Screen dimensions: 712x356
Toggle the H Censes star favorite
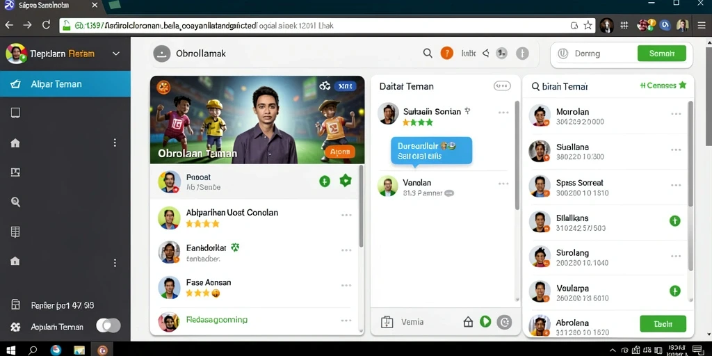(682, 85)
